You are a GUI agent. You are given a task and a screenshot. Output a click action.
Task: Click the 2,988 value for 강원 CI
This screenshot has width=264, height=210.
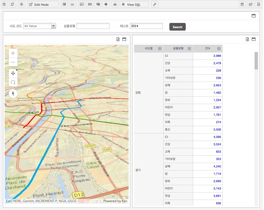click(x=217, y=56)
